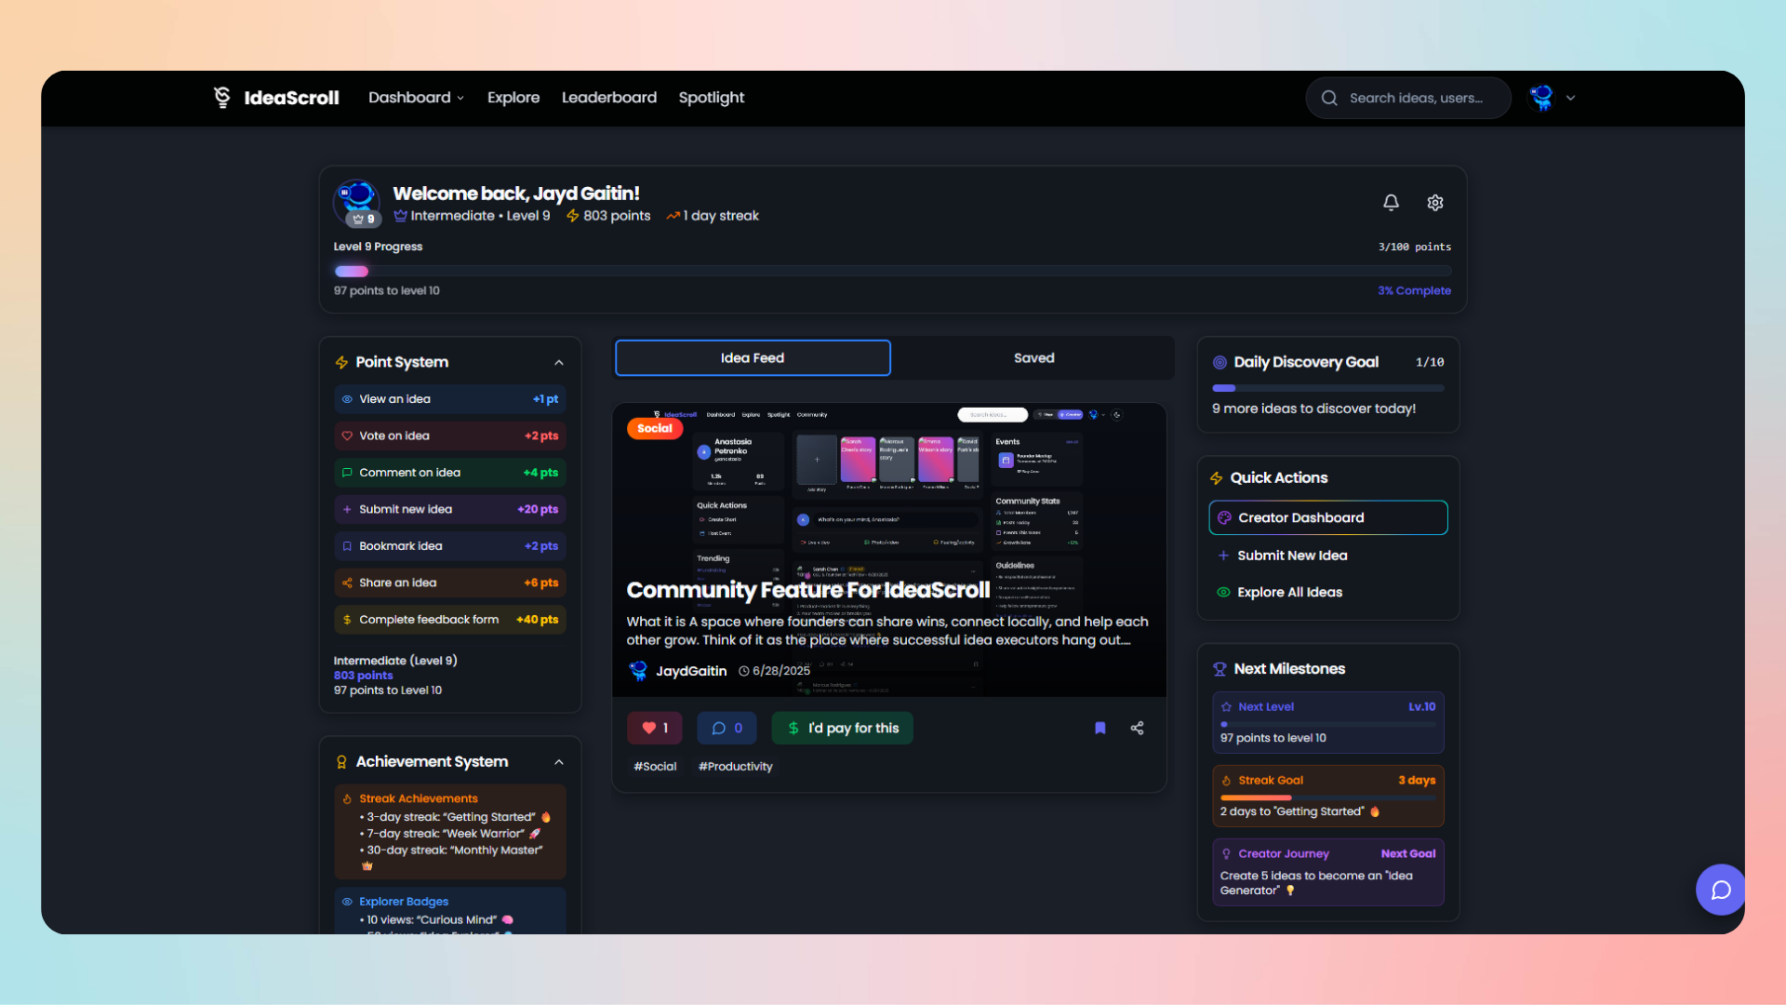Click the eye icon by Explore All Ideas
Viewport: 1786px width, 1005px height.
[1223, 592]
